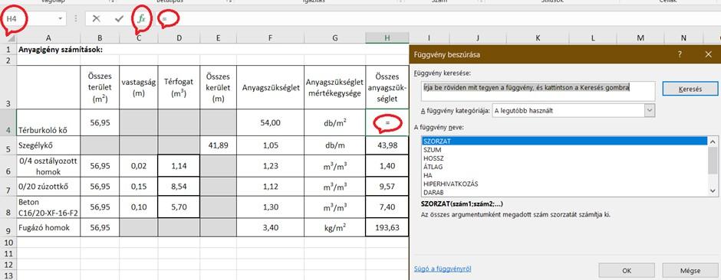Select HOSSZ in the function list

565,158
